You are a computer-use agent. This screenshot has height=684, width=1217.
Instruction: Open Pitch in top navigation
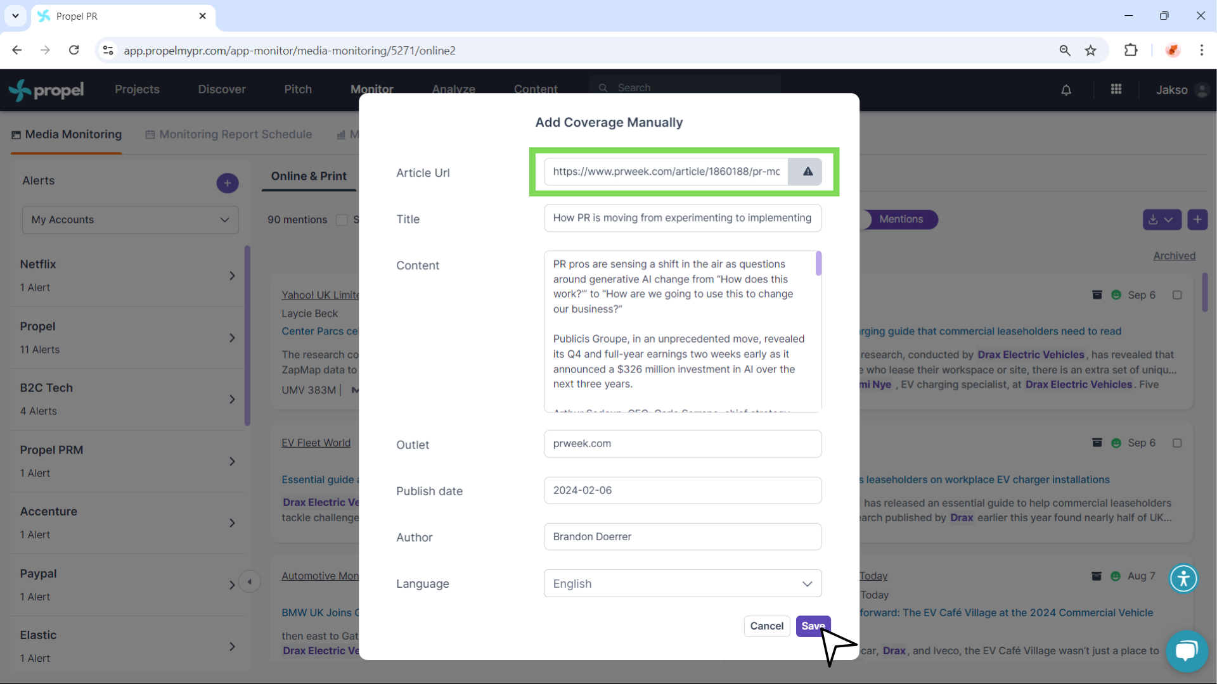(x=298, y=89)
